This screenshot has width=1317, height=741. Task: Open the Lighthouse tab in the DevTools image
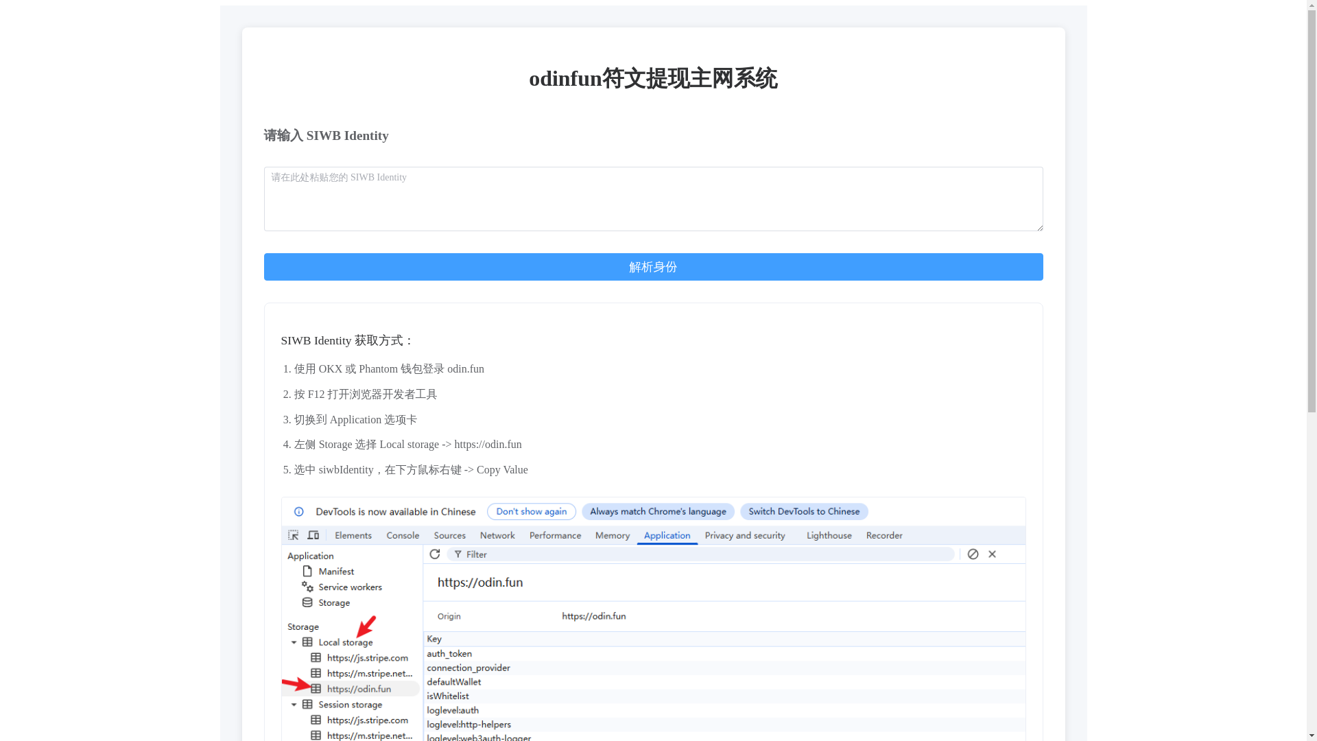[829, 536]
